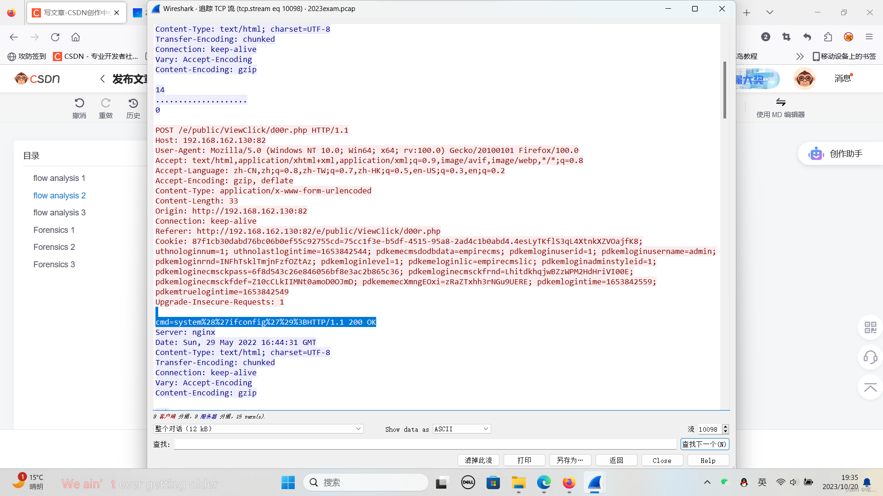Click the 查找下一个 find next button
Viewport: 883px width, 496px height.
704,444
